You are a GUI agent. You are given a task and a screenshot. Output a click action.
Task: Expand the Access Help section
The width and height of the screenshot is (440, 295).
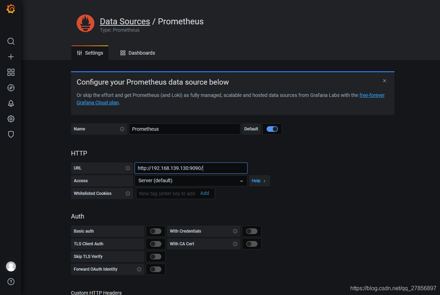tap(259, 181)
